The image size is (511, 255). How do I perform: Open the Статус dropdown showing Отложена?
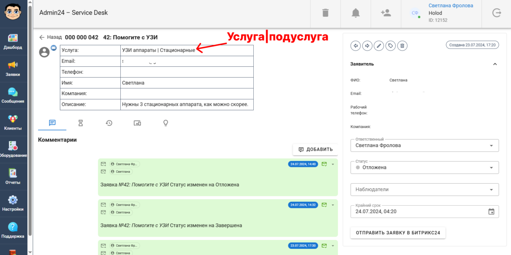[x=425, y=168]
